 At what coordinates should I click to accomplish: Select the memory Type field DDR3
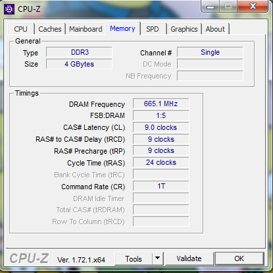(79, 52)
